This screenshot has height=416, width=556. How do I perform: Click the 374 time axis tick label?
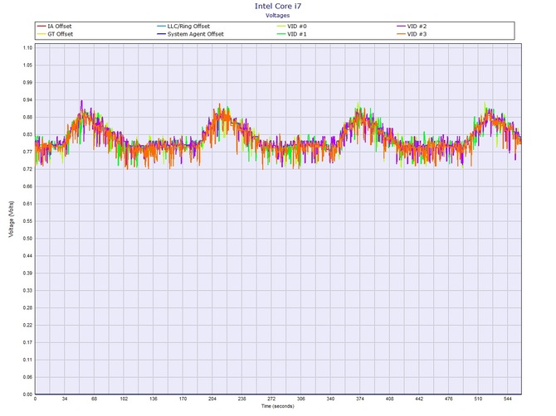pos(360,399)
